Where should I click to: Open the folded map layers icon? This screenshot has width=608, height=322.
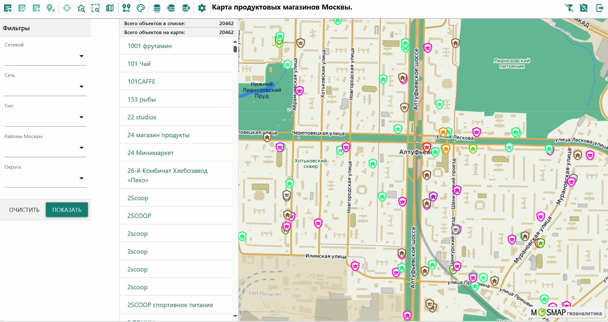coord(110,8)
